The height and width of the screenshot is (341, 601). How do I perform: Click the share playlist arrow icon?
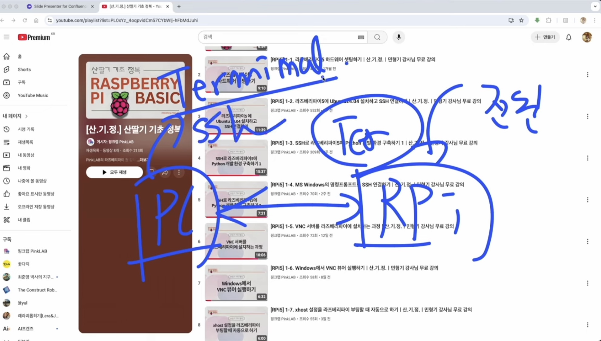click(165, 172)
